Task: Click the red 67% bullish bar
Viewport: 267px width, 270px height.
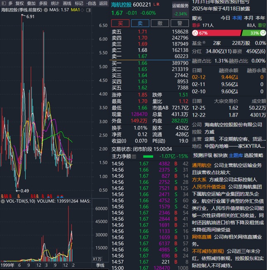Action: 217,33
